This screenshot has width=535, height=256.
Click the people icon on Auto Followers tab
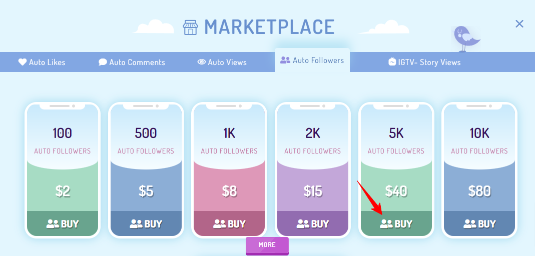click(285, 60)
